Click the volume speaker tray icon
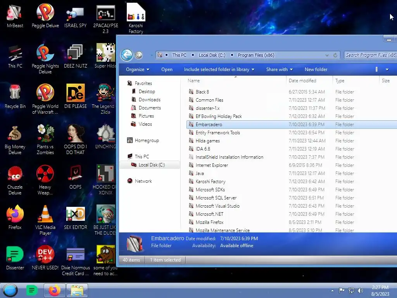 [x=360, y=290]
